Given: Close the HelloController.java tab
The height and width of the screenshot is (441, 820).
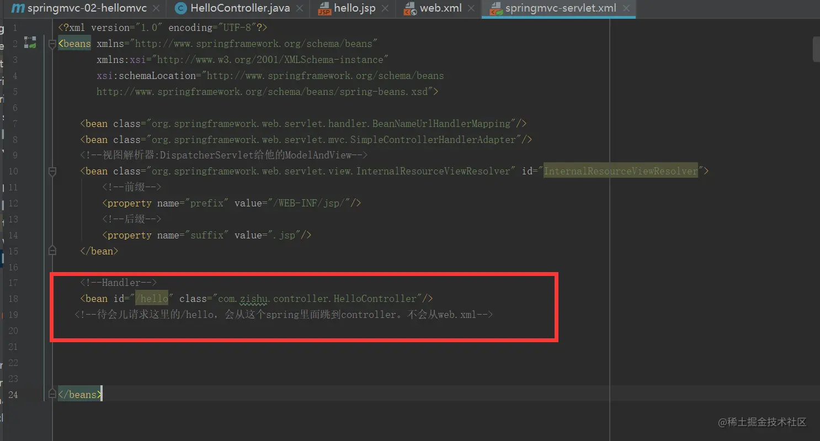Looking at the screenshot, I should [x=300, y=9].
